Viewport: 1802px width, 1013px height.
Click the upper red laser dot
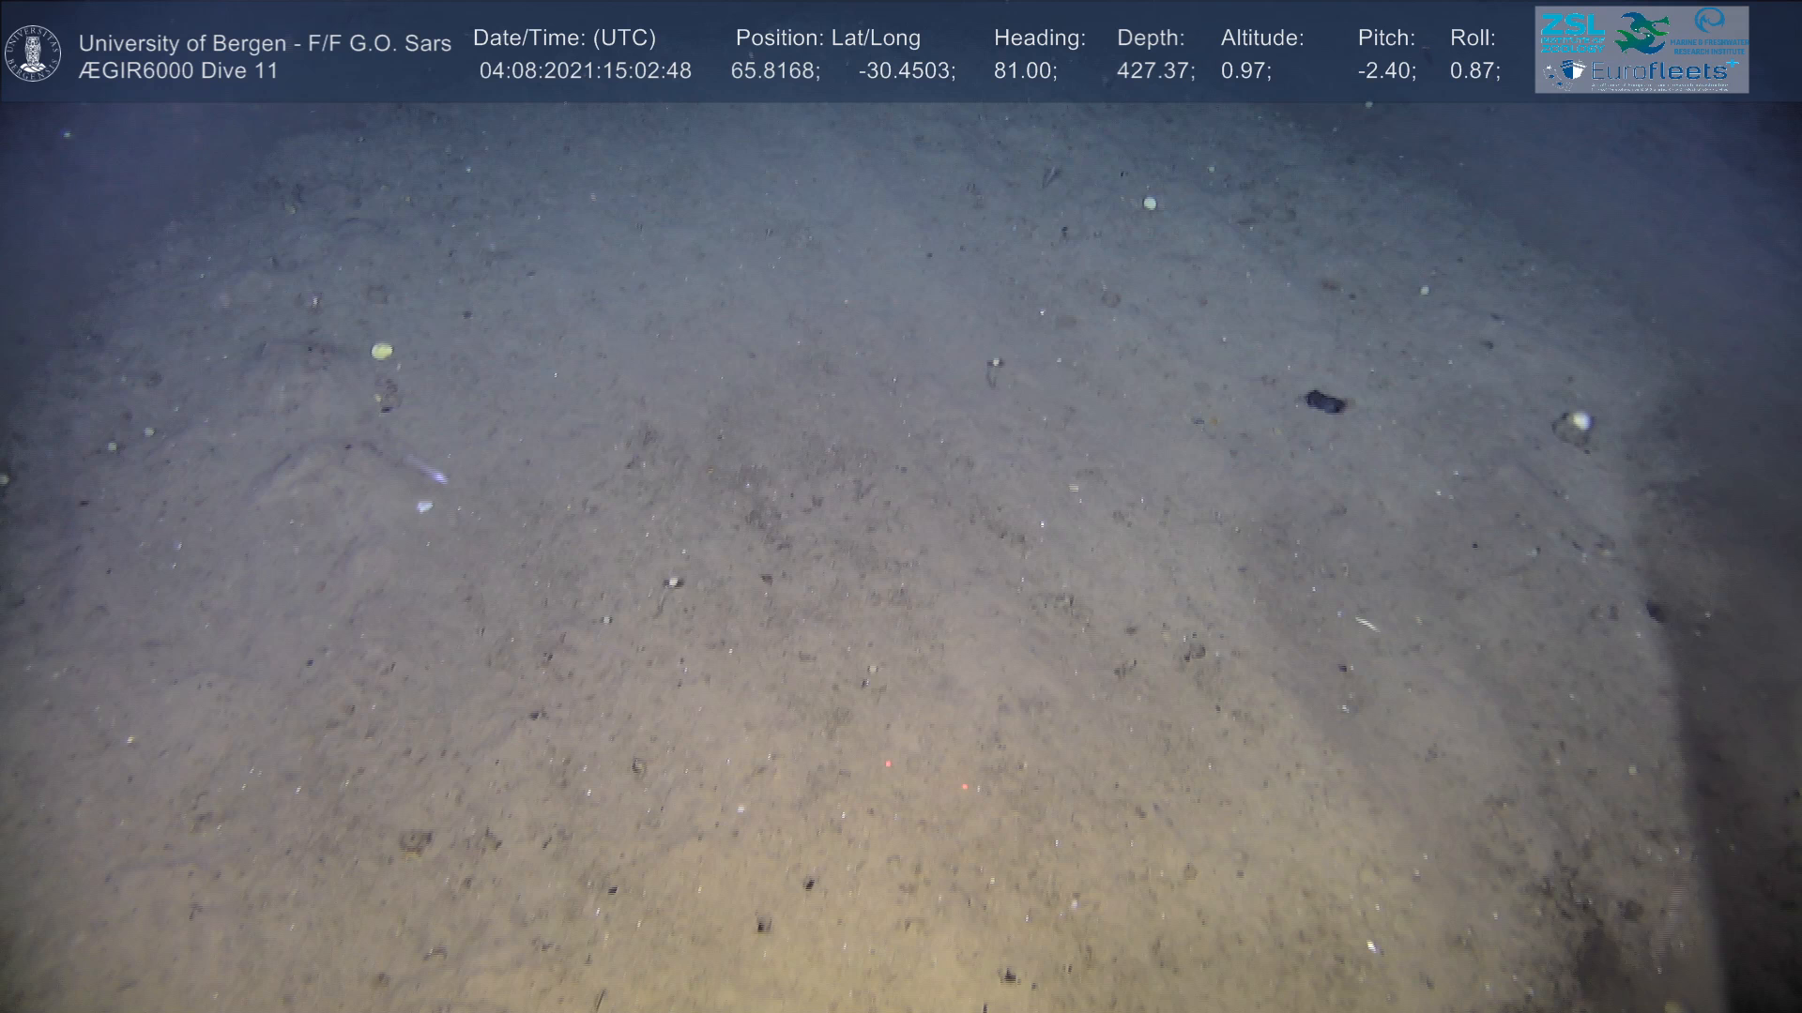click(887, 764)
